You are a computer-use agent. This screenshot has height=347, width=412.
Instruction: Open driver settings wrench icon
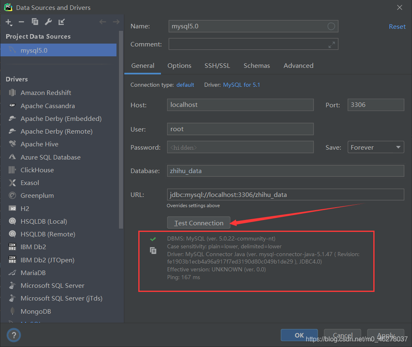[x=48, y=22]
